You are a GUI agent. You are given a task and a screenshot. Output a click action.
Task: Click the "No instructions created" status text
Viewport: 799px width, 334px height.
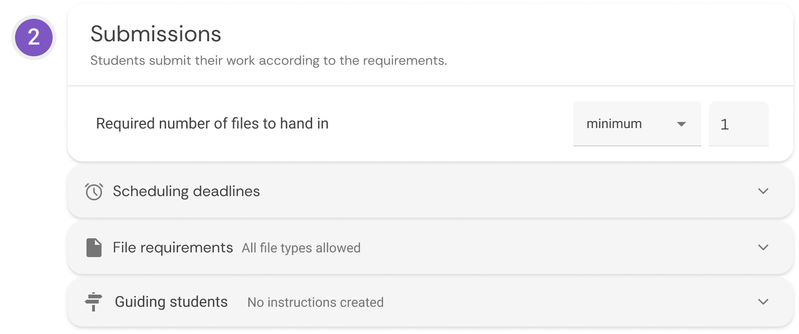pos(315,303)
